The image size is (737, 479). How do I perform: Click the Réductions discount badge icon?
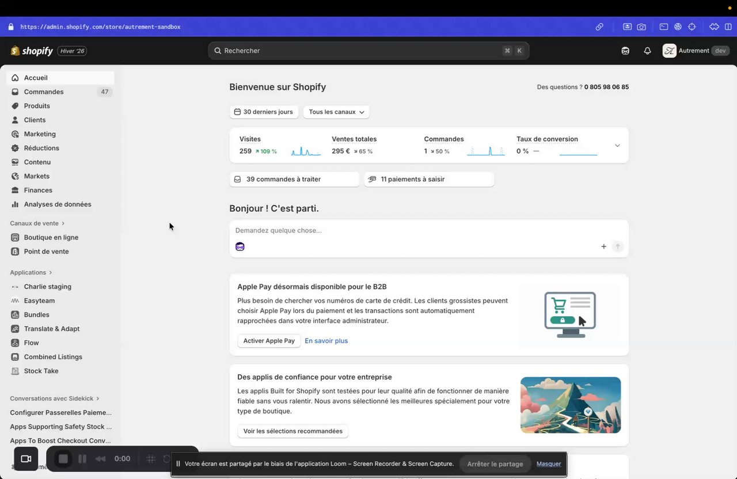15,148
